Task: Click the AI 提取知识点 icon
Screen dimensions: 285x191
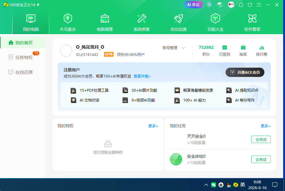Action: point(229,90)
